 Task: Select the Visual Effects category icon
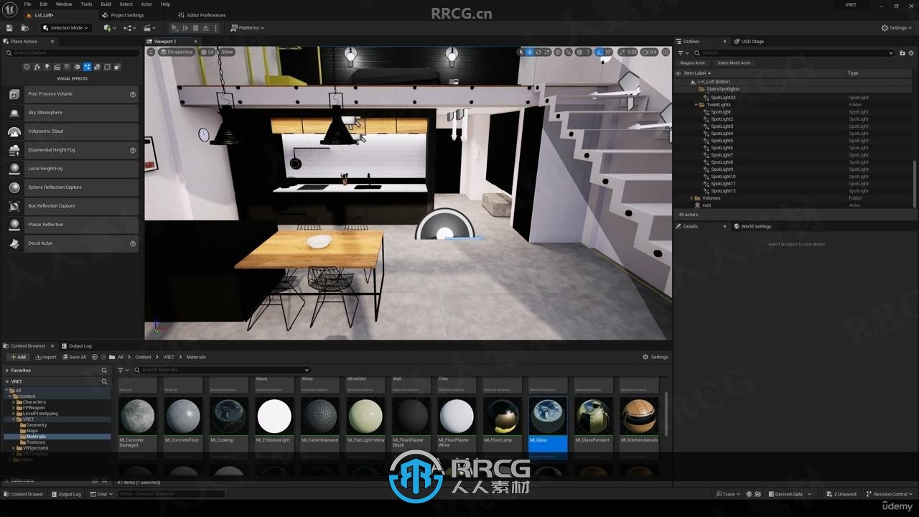[87, 67]
